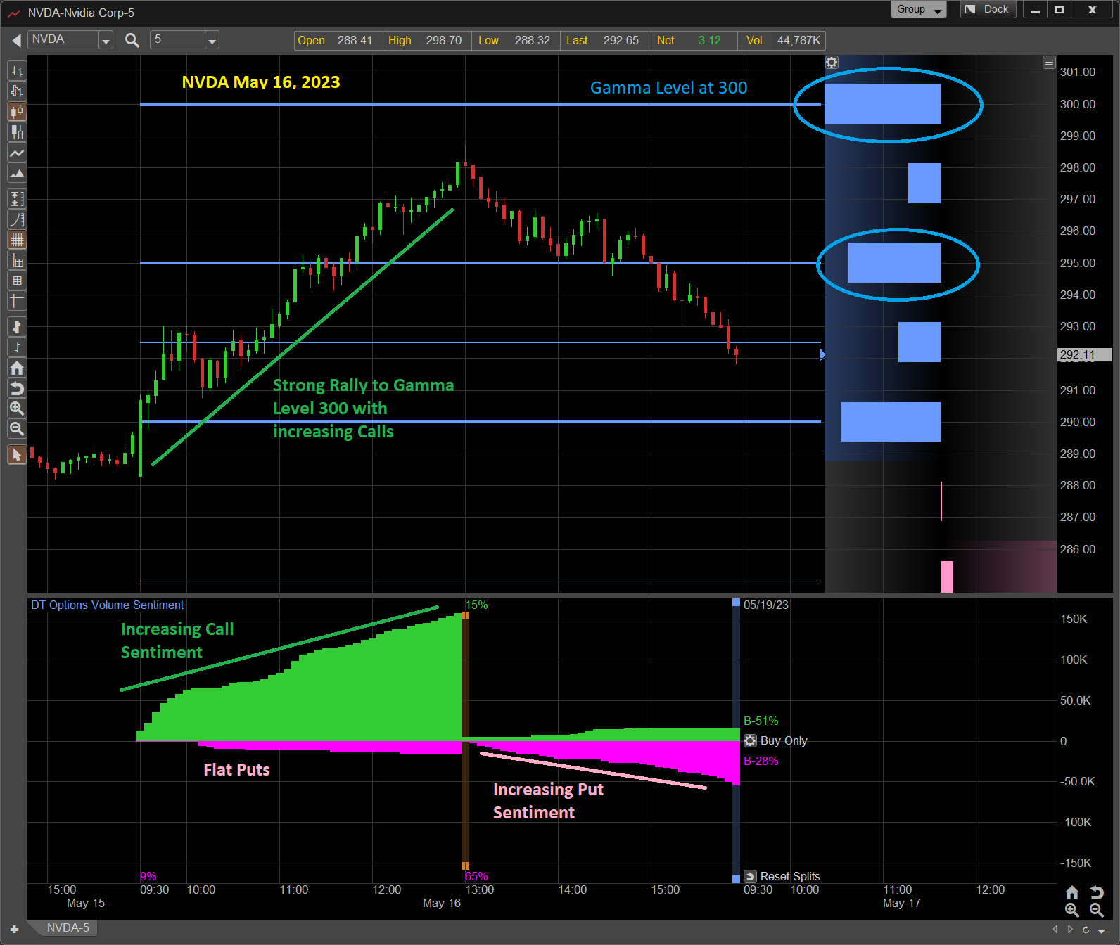Open the NVDA symbol dropdown arrow
Image resolution: width=1120 pixels, height=945 pixels.
pyautogui.click(x=106, y=40)
